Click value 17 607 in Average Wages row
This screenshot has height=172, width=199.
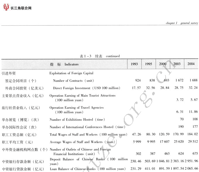[x=164, y=142]
